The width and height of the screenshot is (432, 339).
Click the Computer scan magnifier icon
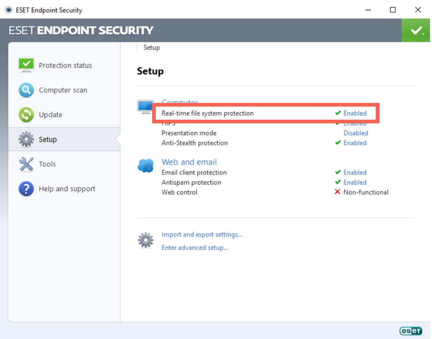(26, 90)
